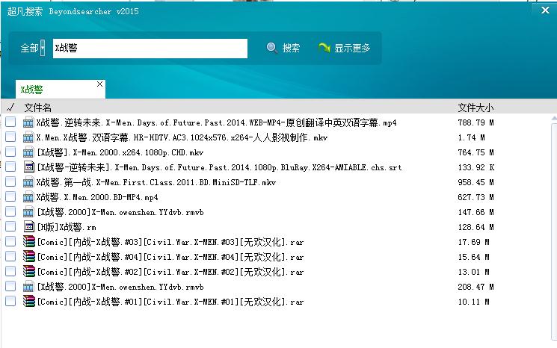Click the archive icon of Civil.War.X-MEN.#04 rar
557x348 pixels.
29,256
